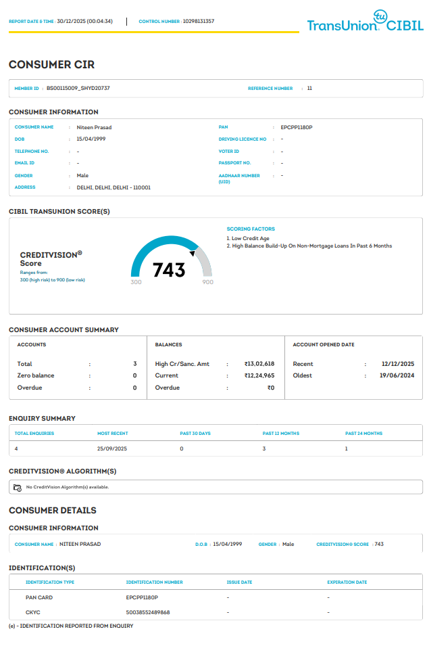This screenshot has width=429, height=646.
Task: Select member ID BS00115009_SHYD20737
Action: (x=78, y=88)
